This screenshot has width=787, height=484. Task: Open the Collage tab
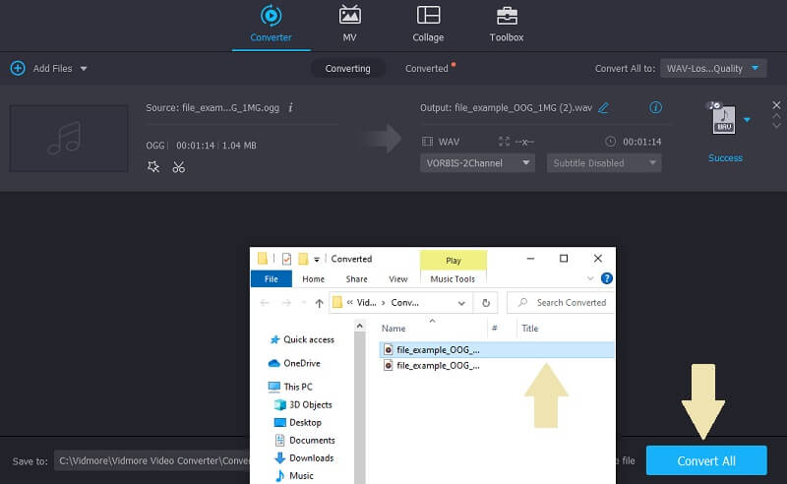click(x=428, y=24)
